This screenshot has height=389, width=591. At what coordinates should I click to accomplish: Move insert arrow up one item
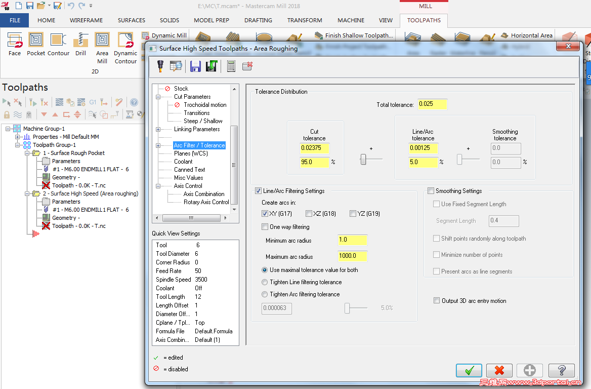(55, 114)
